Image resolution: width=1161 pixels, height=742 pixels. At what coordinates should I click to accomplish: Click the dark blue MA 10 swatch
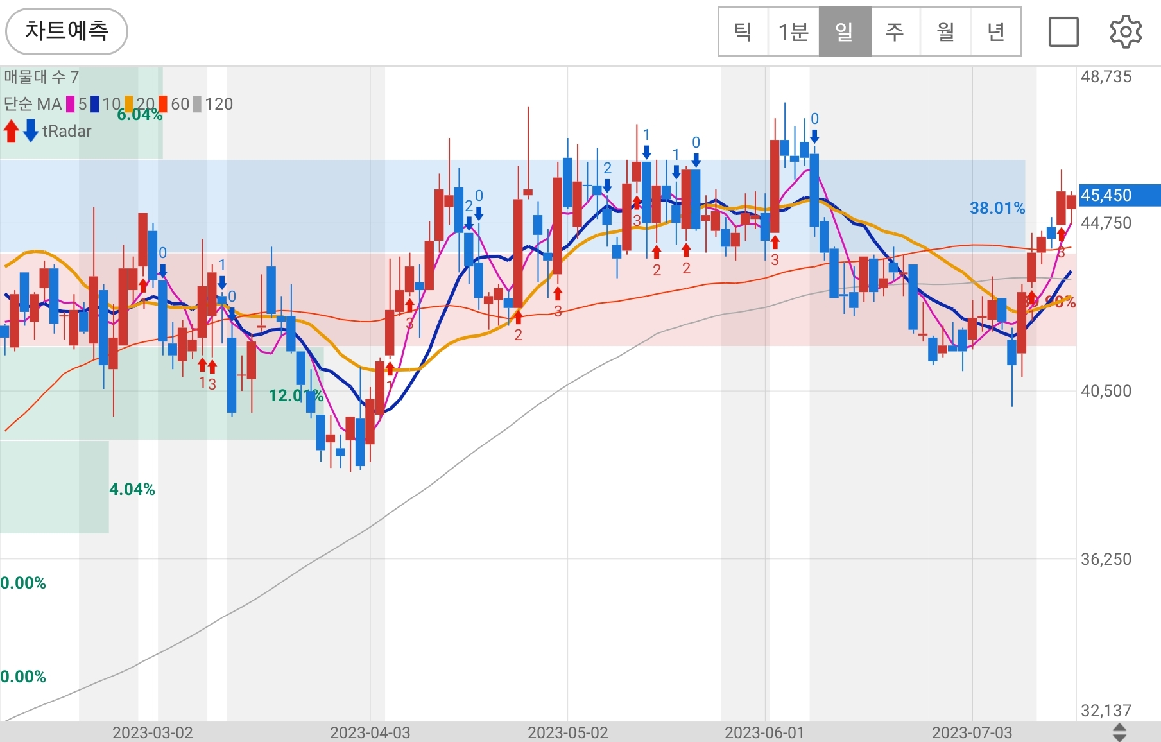click(x=95, y=104)
